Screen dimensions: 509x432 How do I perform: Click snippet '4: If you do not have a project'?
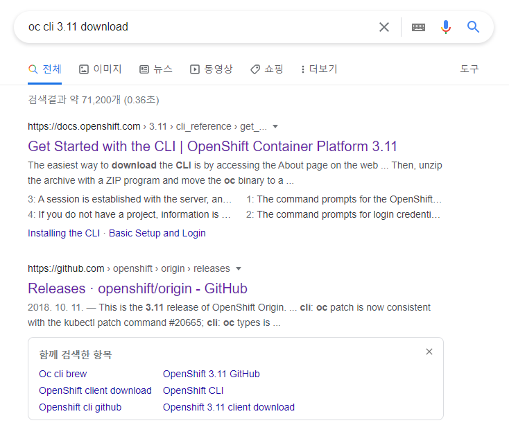129,214
